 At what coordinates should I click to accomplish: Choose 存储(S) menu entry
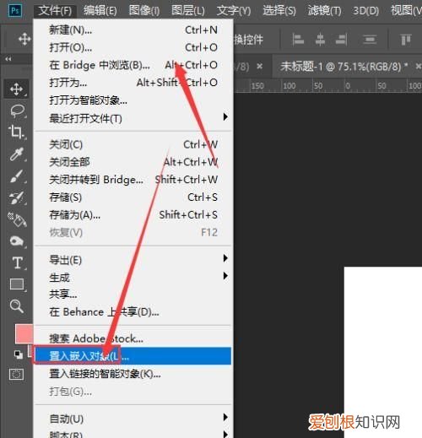(133, 197)
